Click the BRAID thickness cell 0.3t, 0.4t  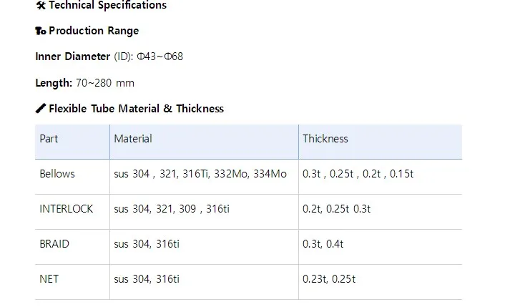click(x=323, y=244)
